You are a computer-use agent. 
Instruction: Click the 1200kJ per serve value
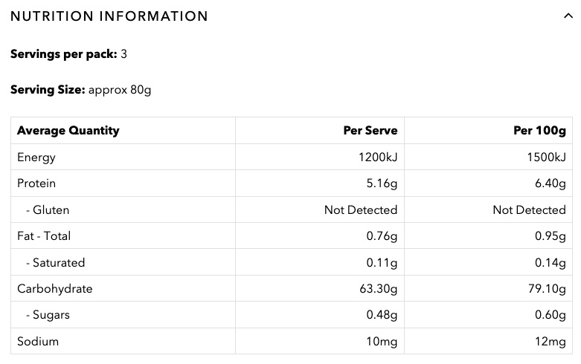376,157
